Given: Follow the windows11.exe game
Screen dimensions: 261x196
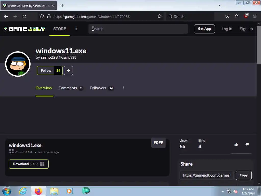Looking at the screenshot, I should [x=46, y=70].
